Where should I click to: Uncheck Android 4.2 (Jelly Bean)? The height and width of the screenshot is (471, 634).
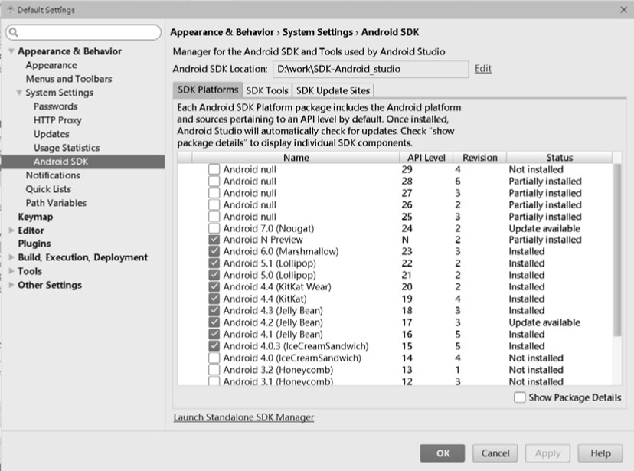pyautogui.click(x=214, y=322)
